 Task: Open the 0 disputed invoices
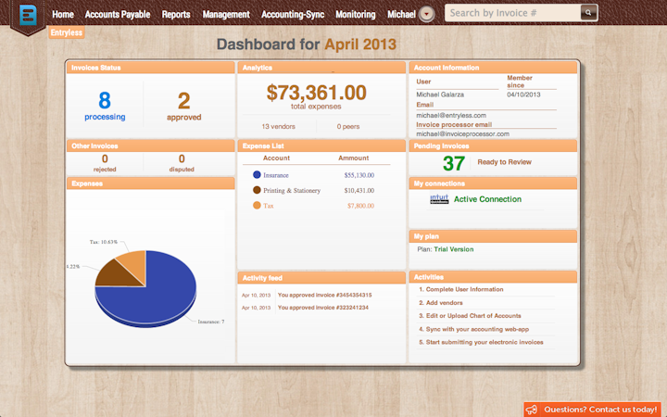click(182, 163)
